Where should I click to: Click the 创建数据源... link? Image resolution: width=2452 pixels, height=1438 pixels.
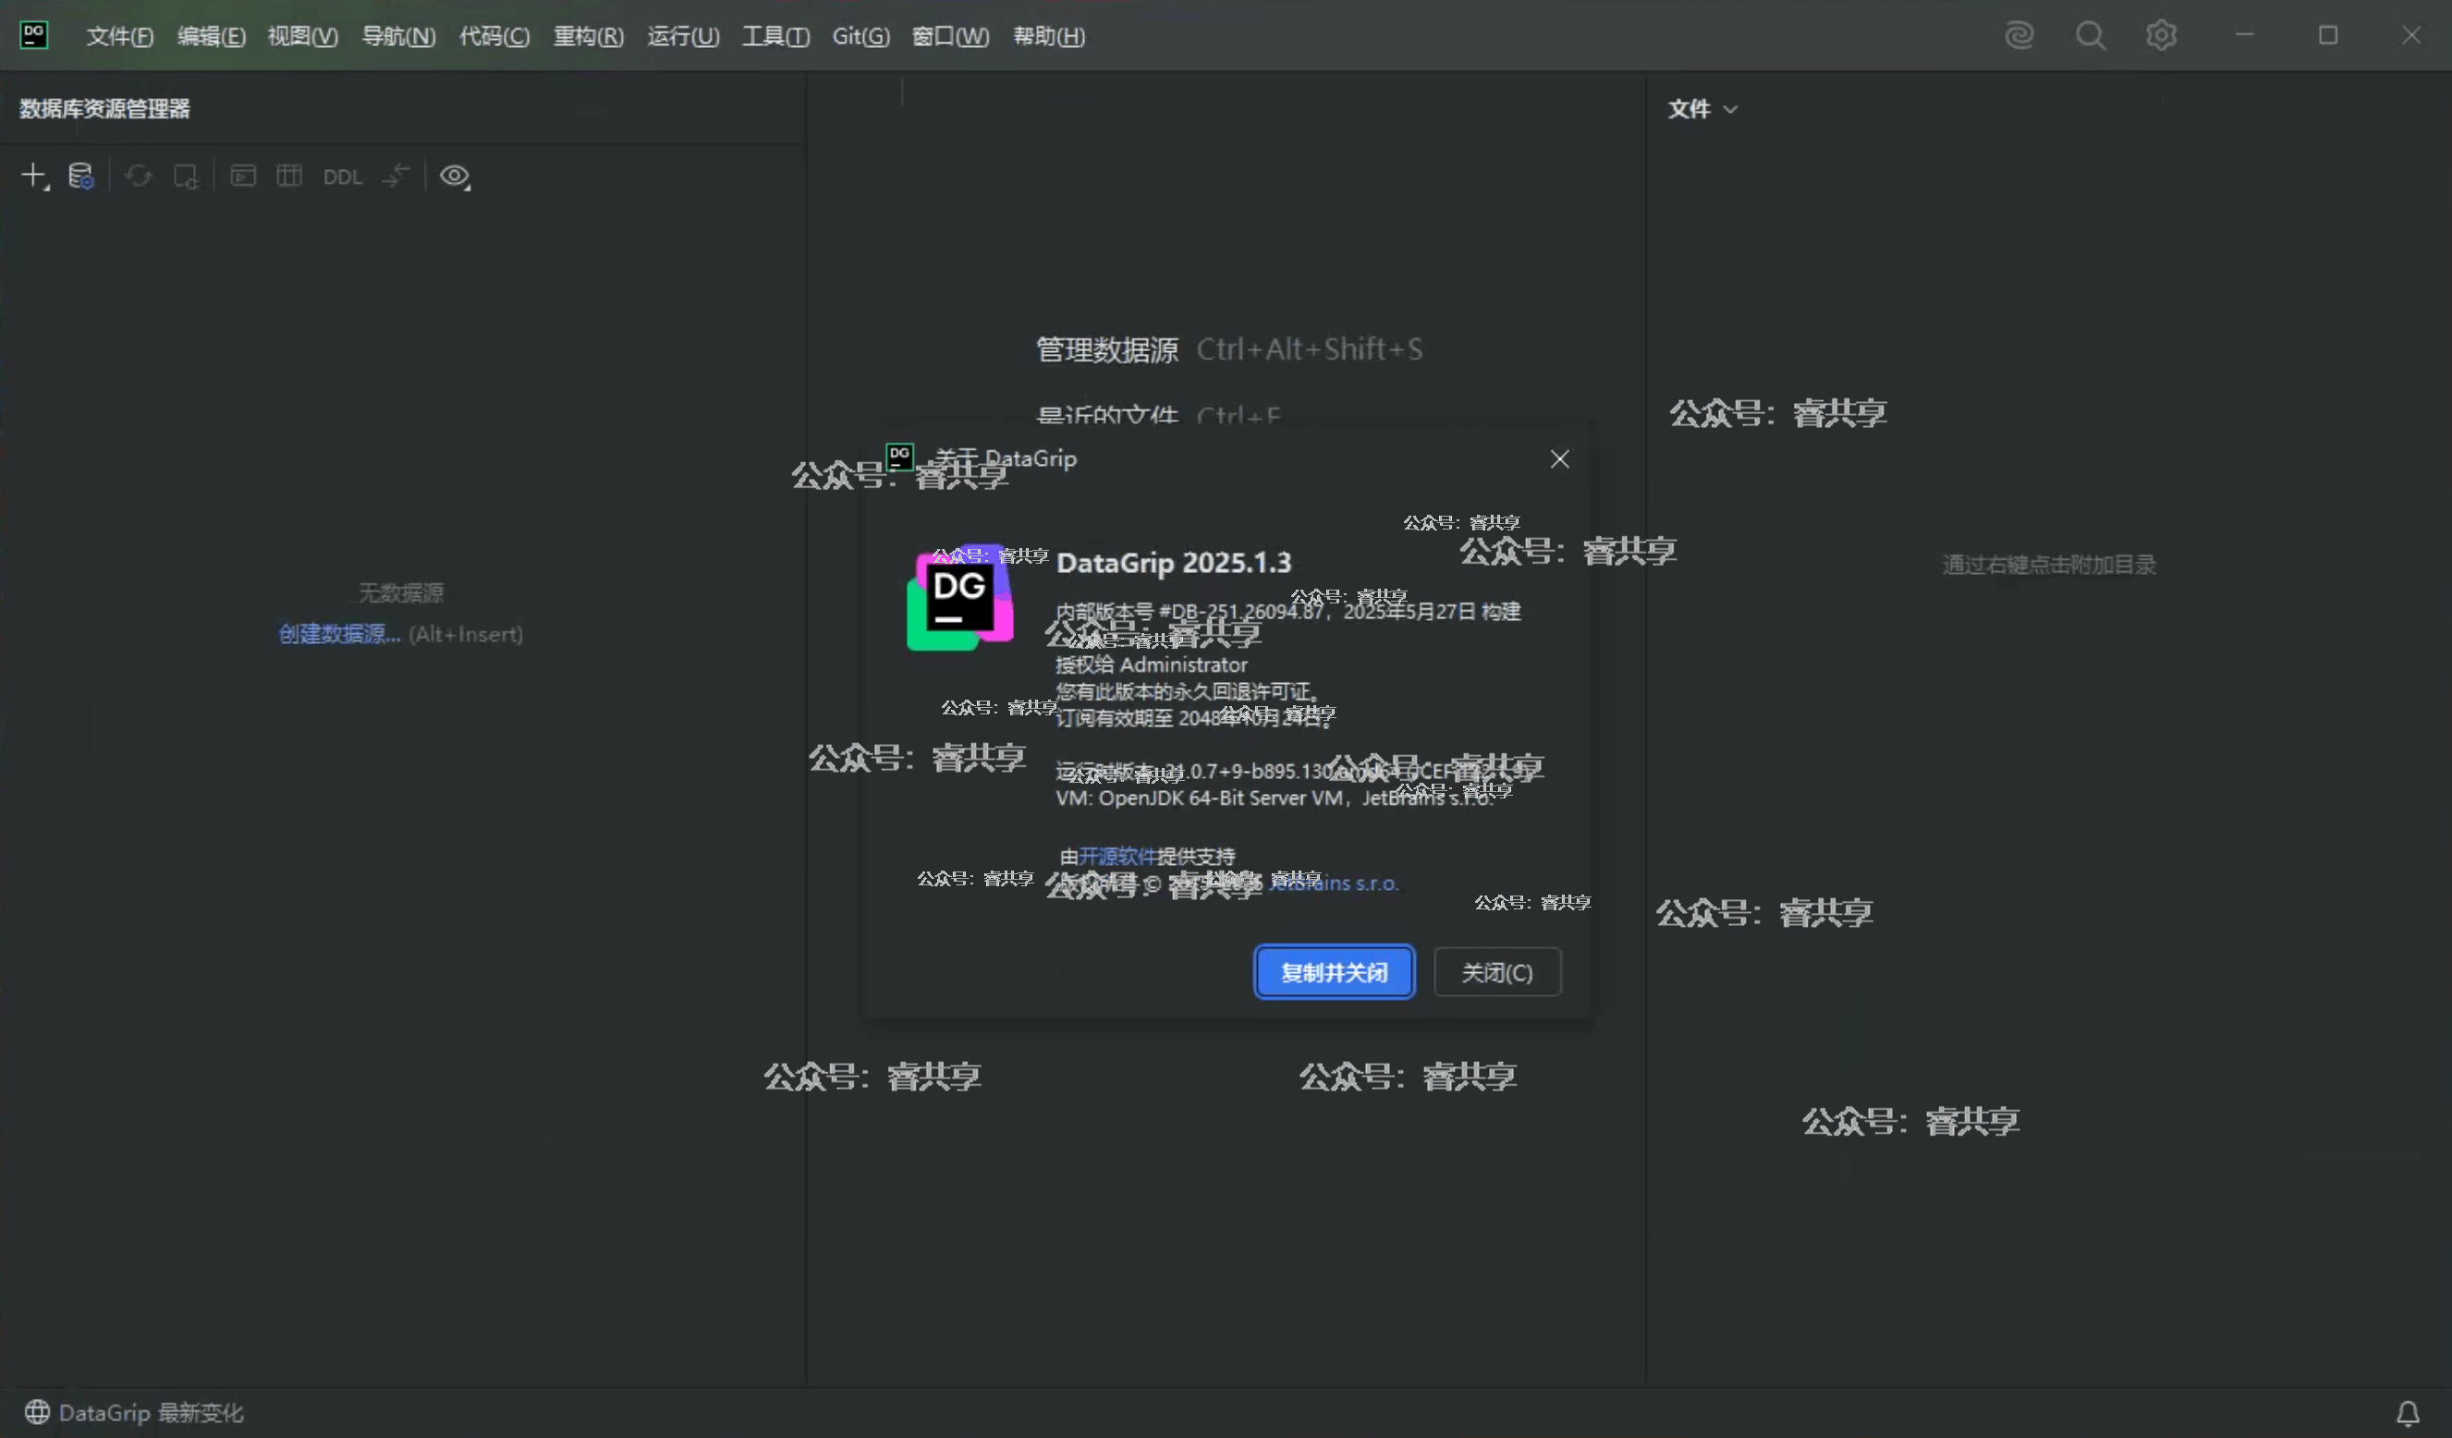[339, 634]
